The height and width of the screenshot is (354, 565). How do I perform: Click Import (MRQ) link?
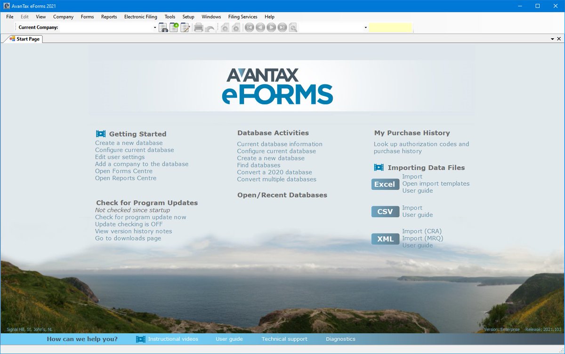[423, 239]
